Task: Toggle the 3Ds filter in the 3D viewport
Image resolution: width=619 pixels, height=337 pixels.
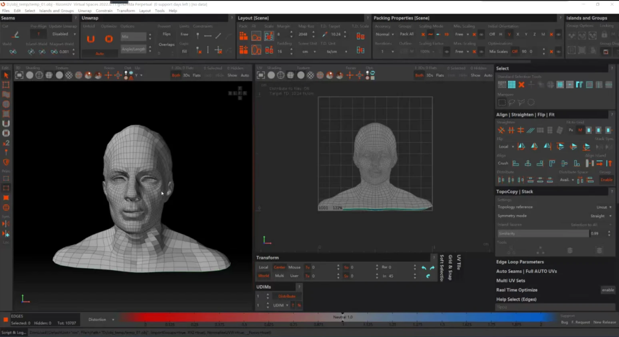Action: (186, 75)
